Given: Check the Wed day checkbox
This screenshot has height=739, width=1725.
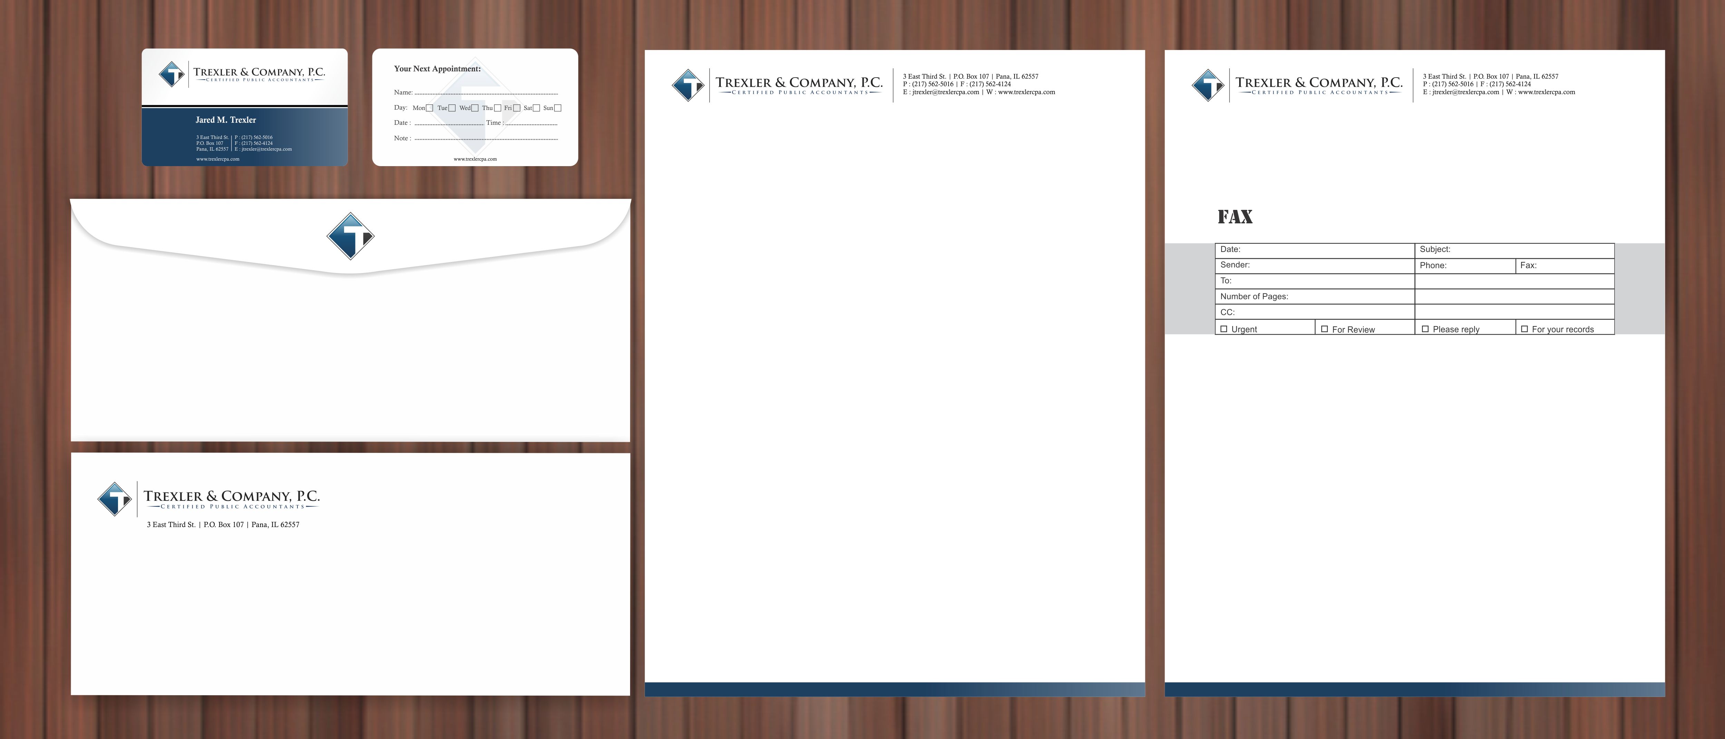Looking at the screenshot, I should 475,108.
